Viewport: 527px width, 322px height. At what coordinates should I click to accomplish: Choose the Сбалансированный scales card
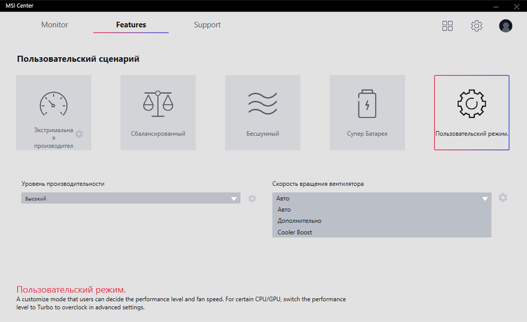coord(158,113)
